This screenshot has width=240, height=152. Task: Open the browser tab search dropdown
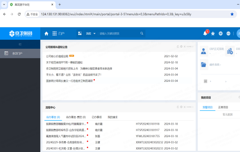tap(4, 5)
